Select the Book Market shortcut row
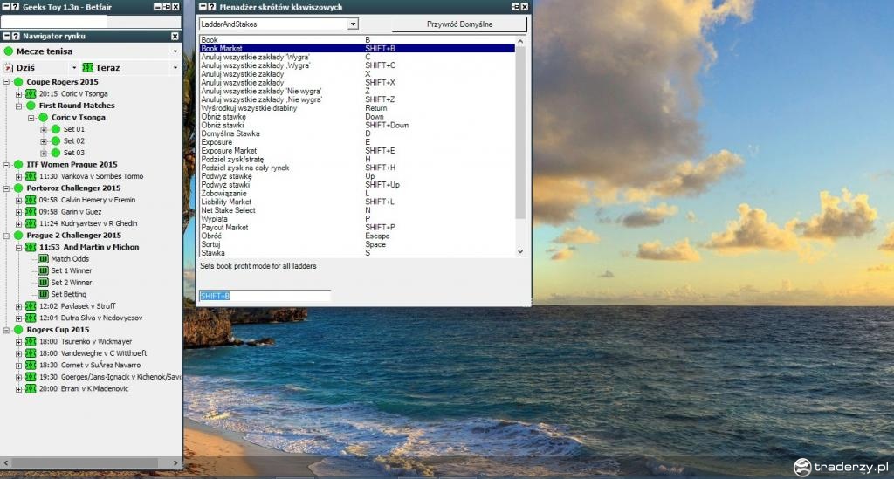Image resolution: width=894 pixels, height=479 pixels. pyautogui.click(x=357, y=48)
